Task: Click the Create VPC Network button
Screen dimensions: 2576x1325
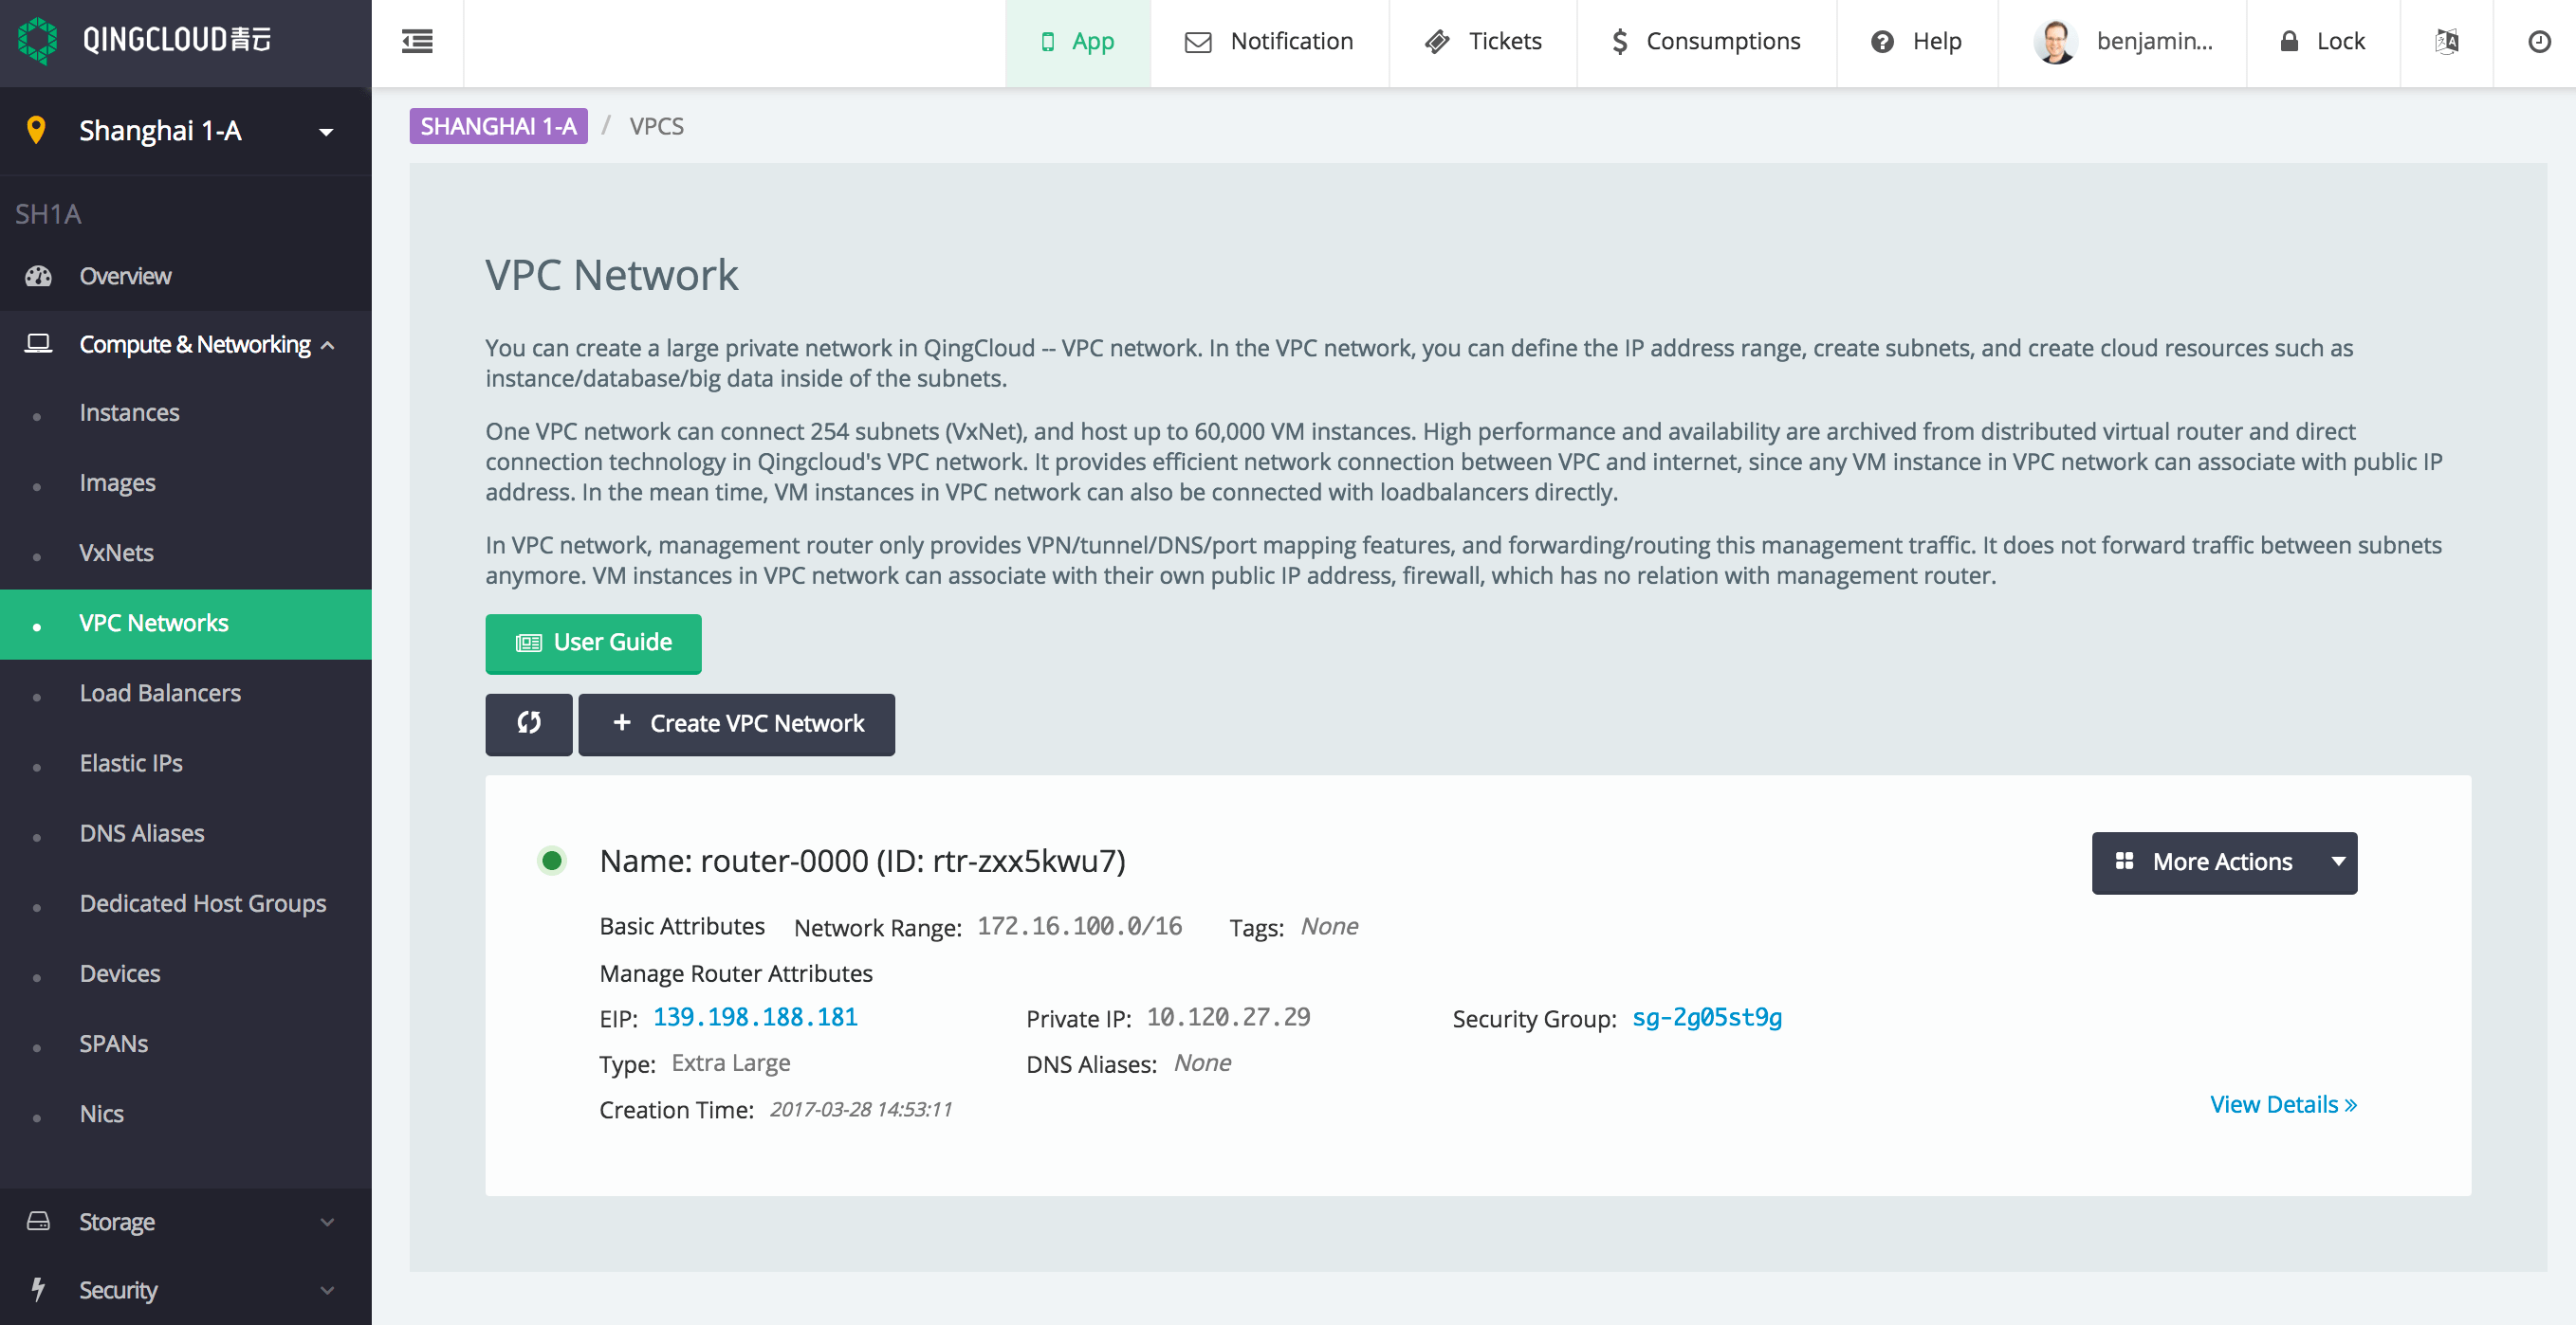Action: coord(736,723)
